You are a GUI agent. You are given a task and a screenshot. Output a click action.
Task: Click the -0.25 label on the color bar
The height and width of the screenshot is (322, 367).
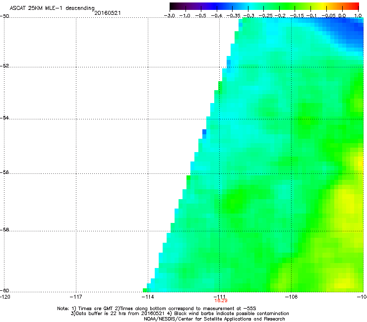tap(265, 16)
